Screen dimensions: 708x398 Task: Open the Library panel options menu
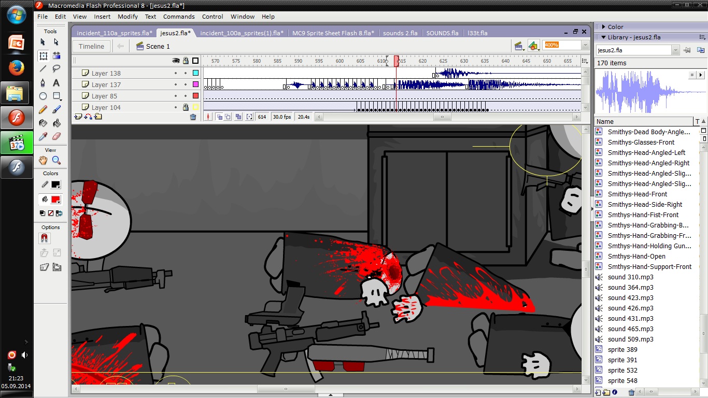(703, 37)
